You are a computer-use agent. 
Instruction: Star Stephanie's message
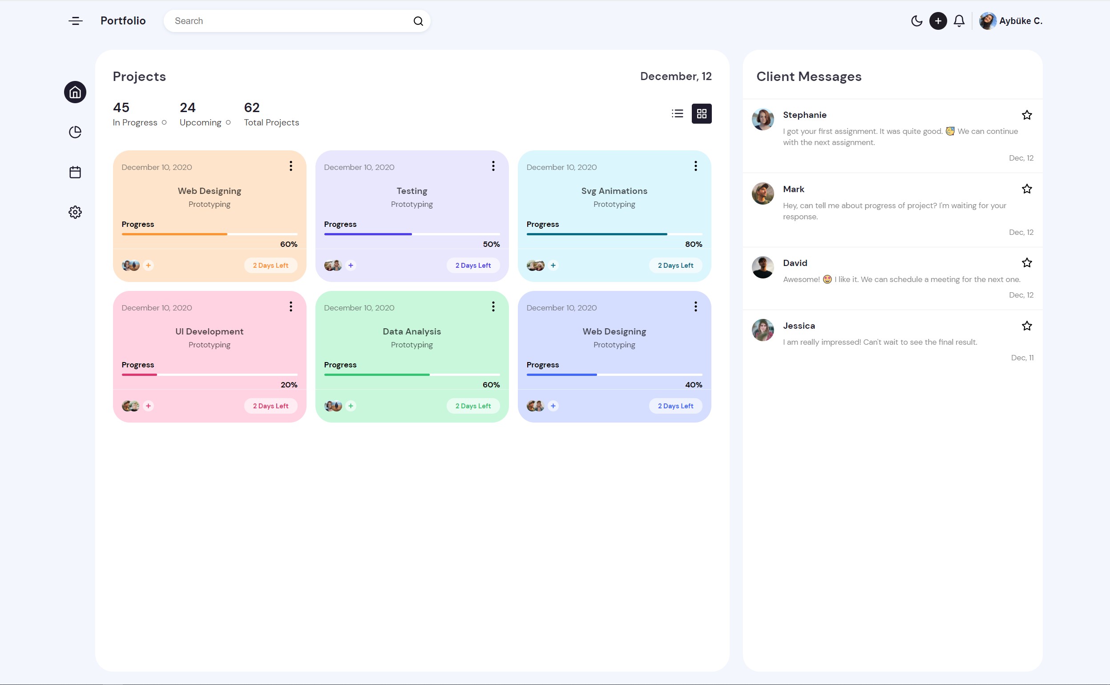coord(1027,115)
